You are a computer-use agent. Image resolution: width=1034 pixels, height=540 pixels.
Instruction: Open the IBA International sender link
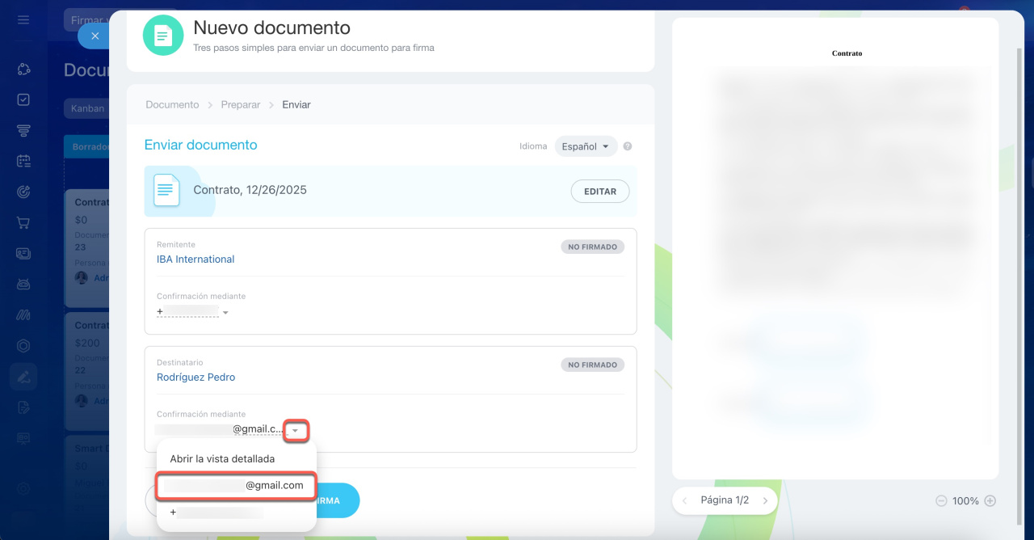tap(195, 259)
